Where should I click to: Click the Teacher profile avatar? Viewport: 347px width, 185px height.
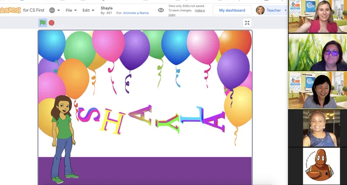260,10
